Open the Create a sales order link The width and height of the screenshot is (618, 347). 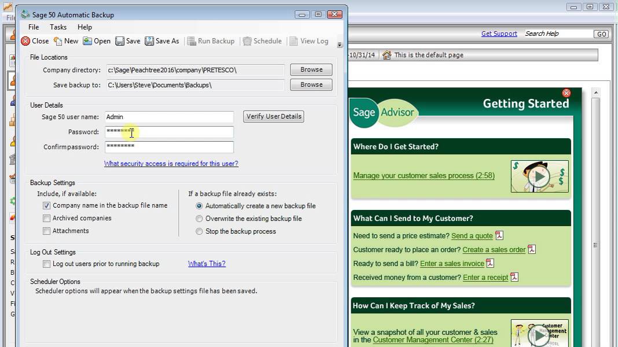point(494,250)
